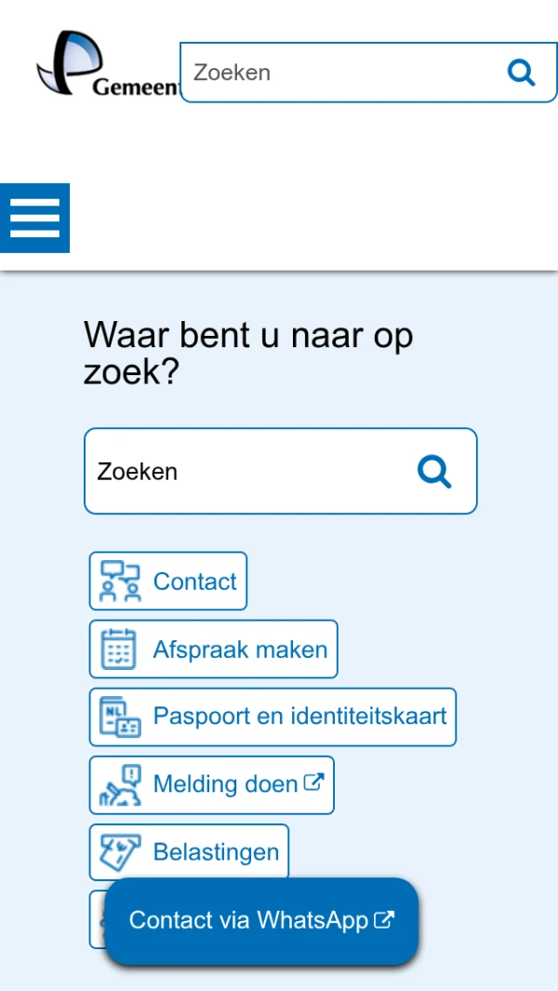This screenshot has width=558, height=991.
Task: Click the external-link arrow on the WhatsApp button
Action: coord(384,918)
